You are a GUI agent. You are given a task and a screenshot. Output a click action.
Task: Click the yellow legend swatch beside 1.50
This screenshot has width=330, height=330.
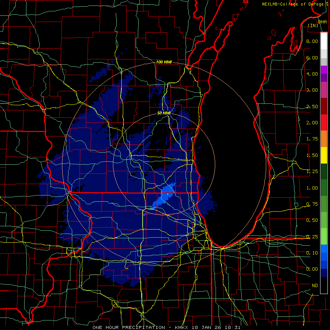[324, 155]
